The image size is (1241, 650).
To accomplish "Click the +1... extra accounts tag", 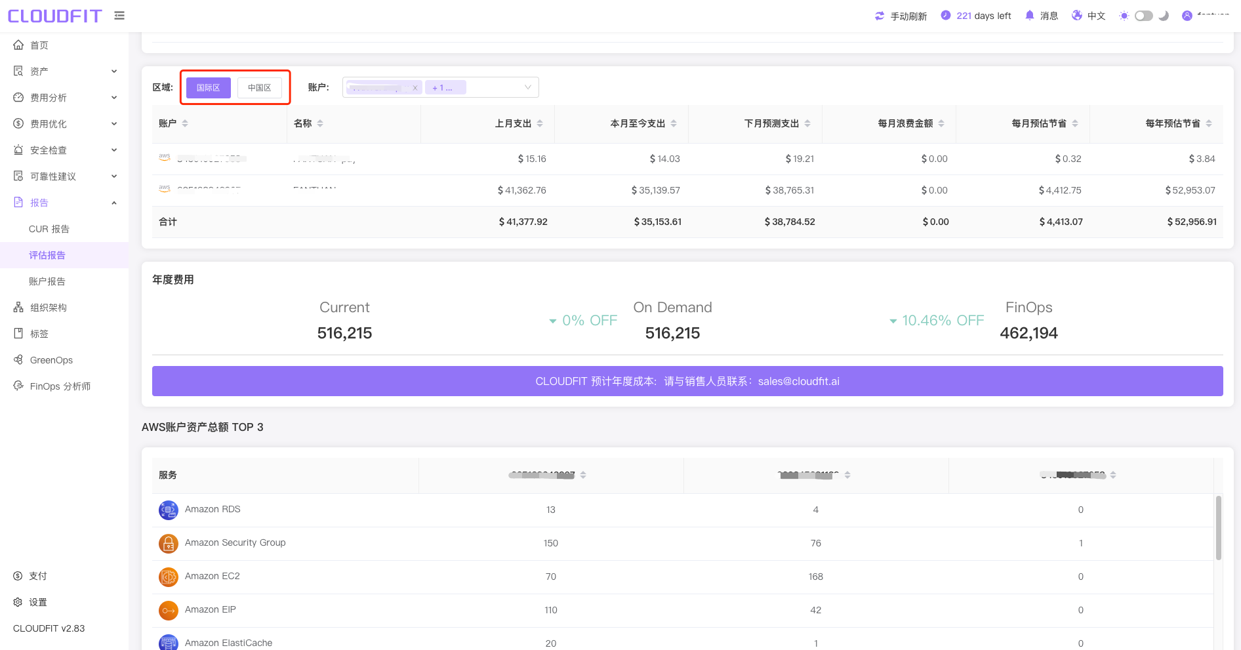I will (x=445, y=88).
